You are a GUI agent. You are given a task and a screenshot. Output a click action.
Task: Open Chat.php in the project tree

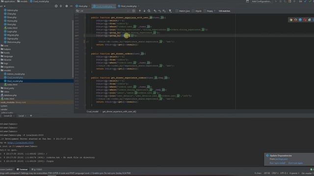[x=10, y=14]
